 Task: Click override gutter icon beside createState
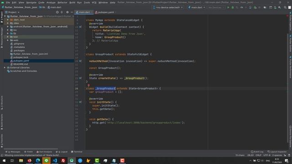(80, 78)
